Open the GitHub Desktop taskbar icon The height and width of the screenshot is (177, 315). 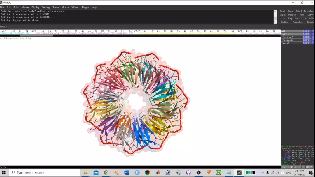pyautogui.click(x=188, y=173)
